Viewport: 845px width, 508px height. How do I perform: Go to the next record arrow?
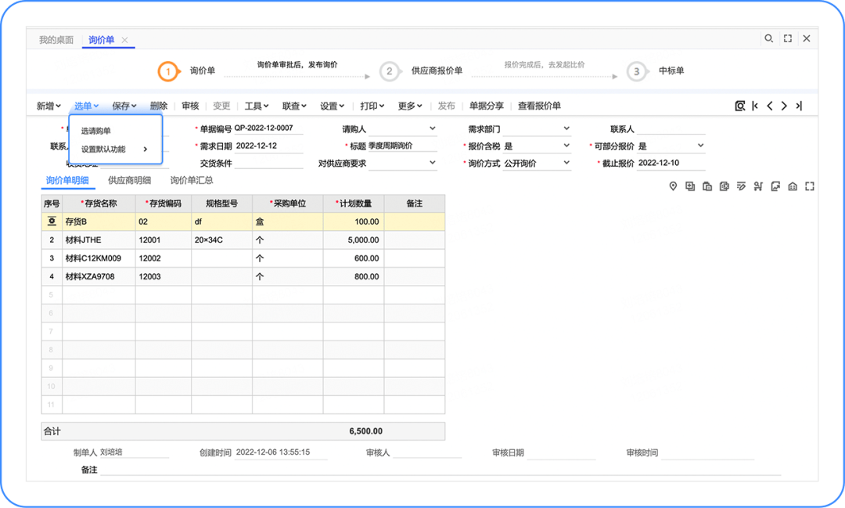tap(784, 106)
